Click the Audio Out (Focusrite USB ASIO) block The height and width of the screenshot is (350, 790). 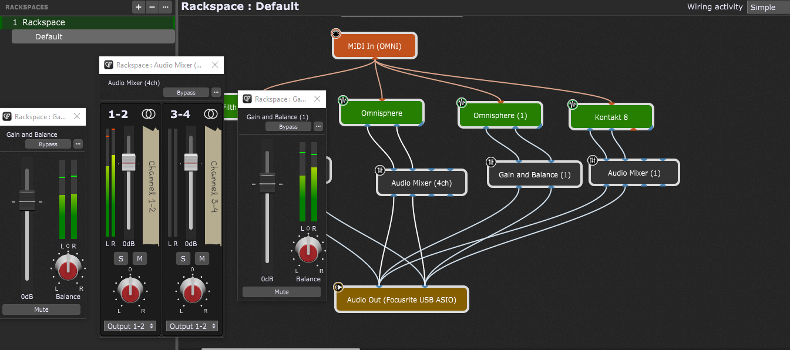coord(401,299)
